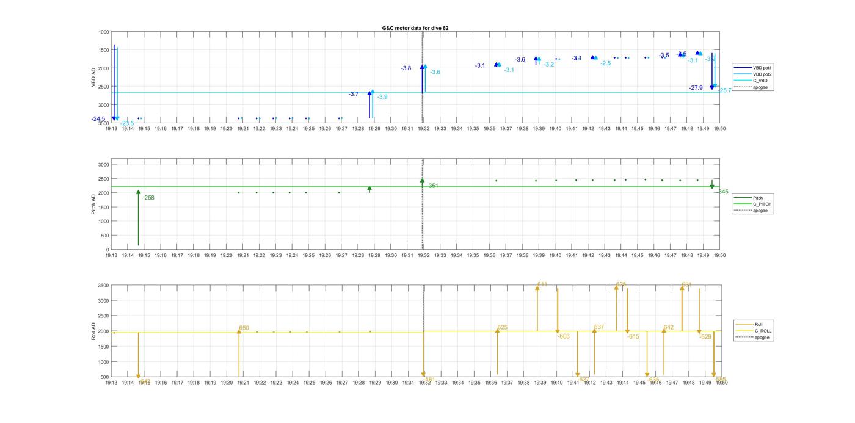855x423 pixels.
Task: Click the '650' roll data label
Action: [x=244, y=328]
